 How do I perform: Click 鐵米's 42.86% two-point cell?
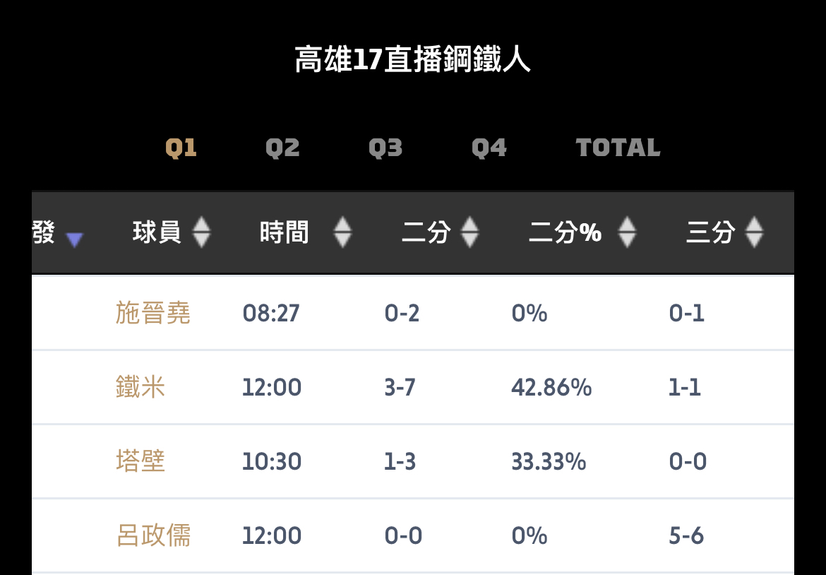[551, 387]
